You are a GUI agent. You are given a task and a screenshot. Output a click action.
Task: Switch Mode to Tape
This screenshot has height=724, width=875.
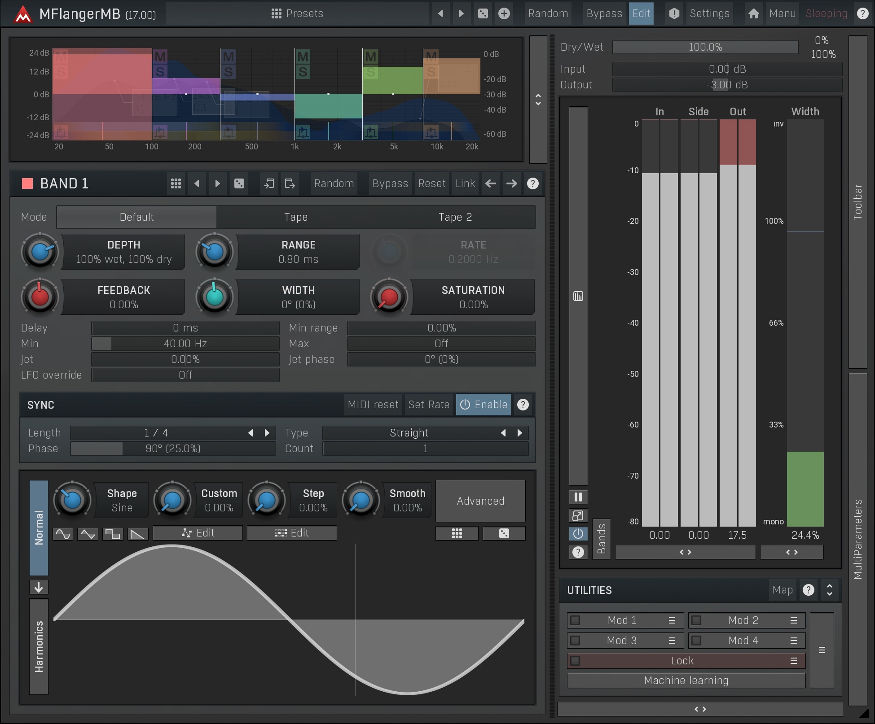point(296,217)
